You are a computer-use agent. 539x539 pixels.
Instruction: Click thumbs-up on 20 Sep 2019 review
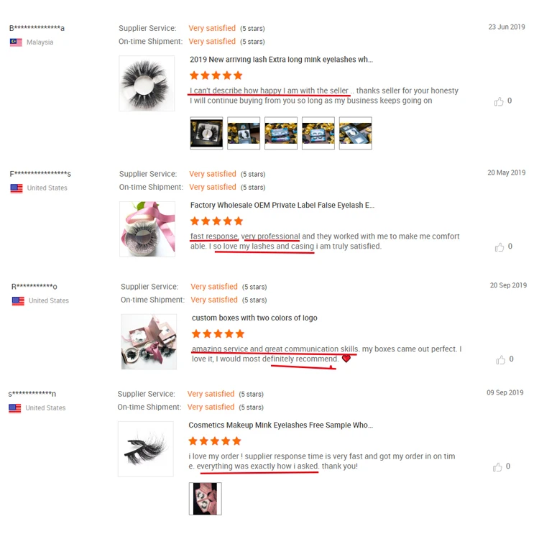pyautogui.click(x=500, y=359)
